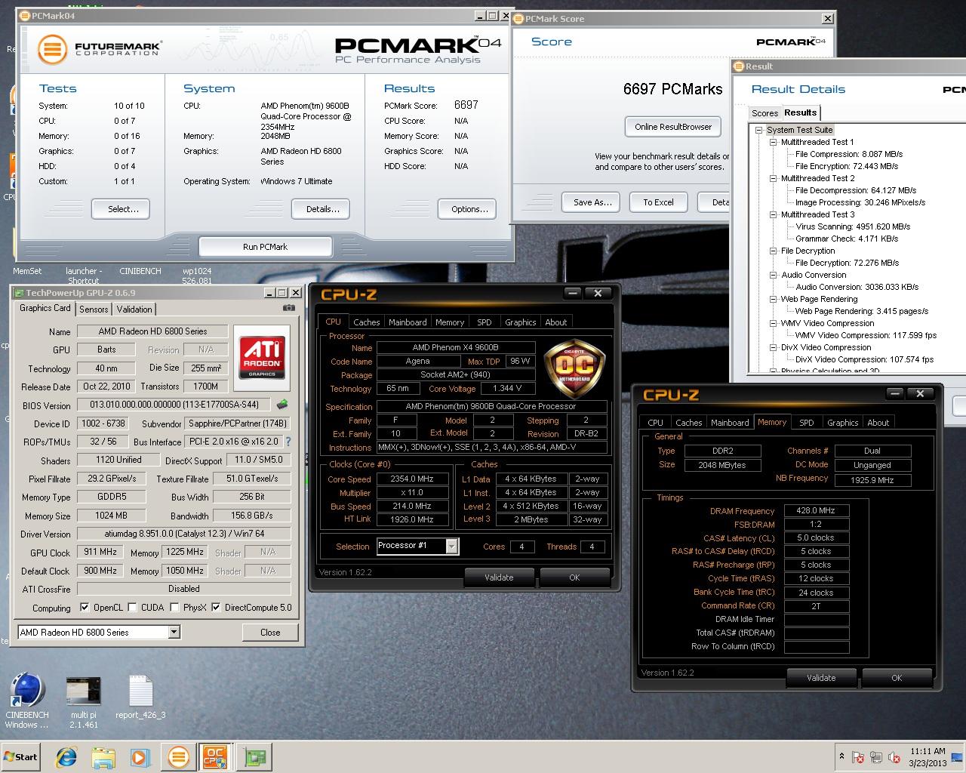Launch Windows Media Player from taskbar

(x=140, y=757)
